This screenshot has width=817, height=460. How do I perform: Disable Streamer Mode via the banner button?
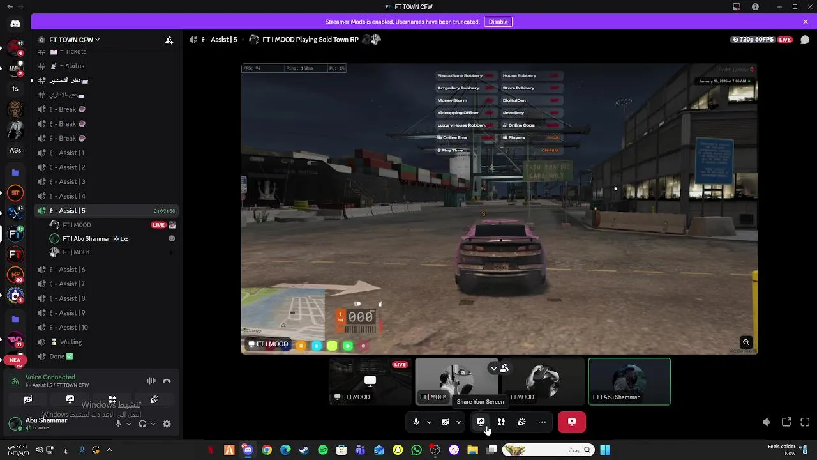pos(498,22)
